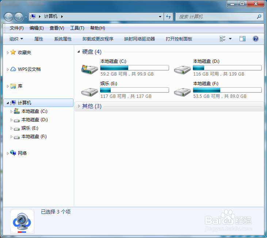This screenshot has height=238, width=267.
Task: Refresh the address bar location
Action: 168,17
